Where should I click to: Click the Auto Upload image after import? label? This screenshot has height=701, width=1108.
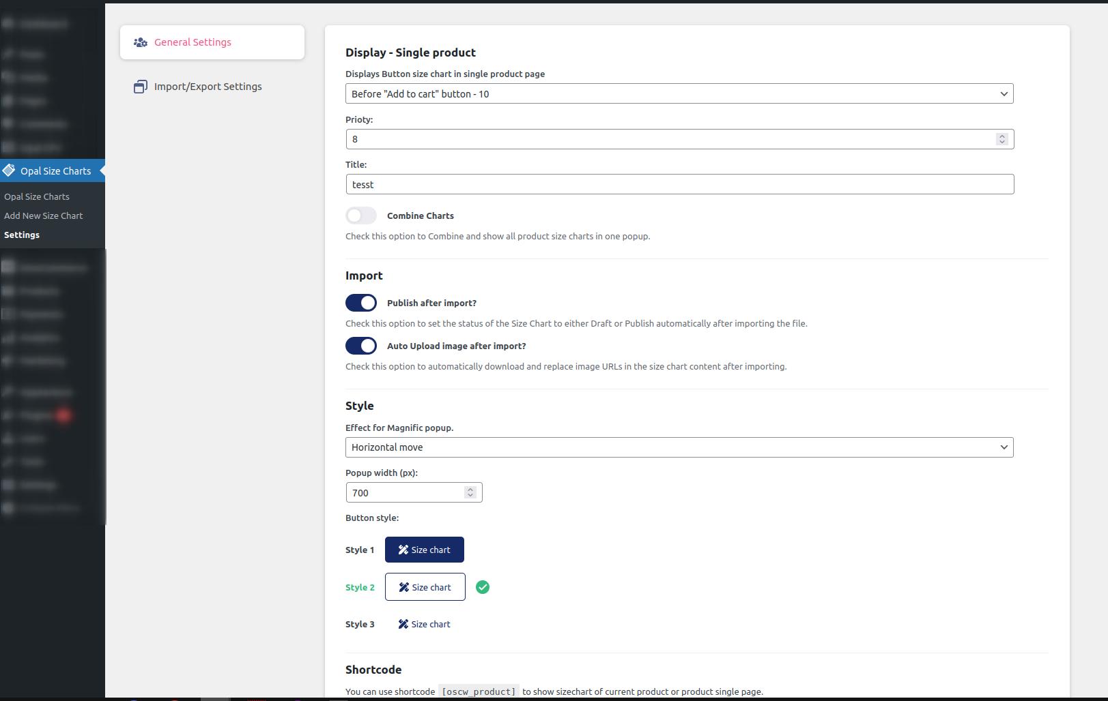click(x=457, y=346)
